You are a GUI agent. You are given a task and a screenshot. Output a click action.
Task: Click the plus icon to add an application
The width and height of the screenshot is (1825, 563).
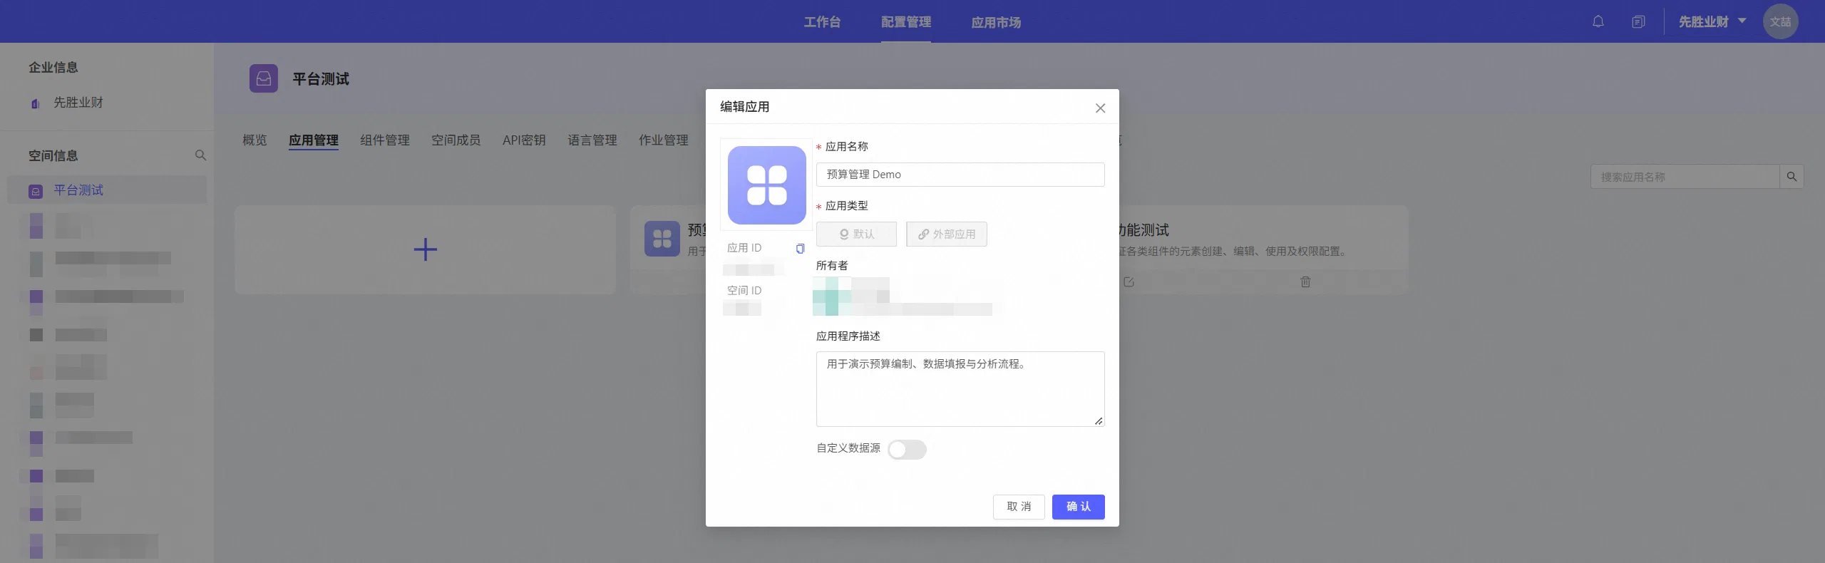[x=425, y=249]
